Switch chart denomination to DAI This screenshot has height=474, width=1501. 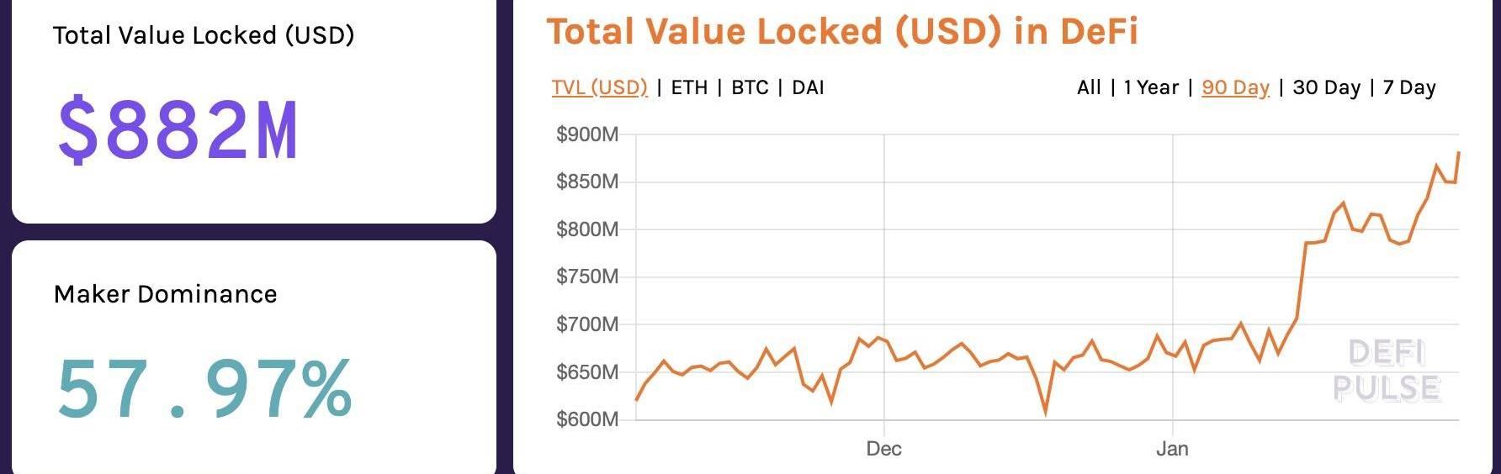coord(808,87)
